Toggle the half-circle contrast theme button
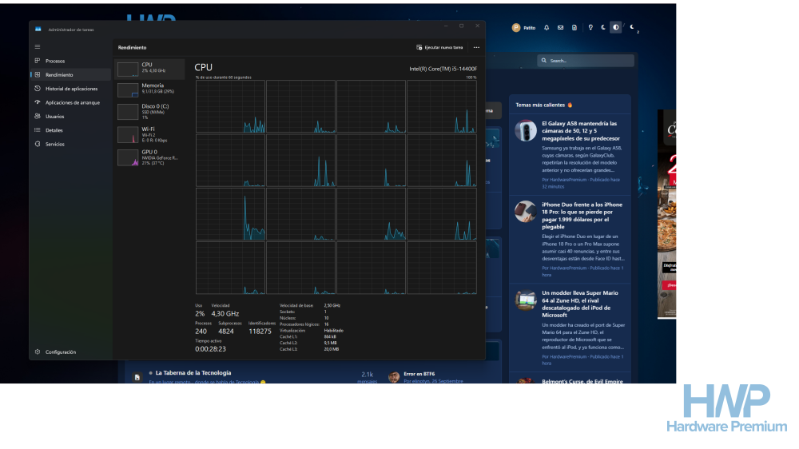This screenshot has height=449, width=799. (x=615, y=27)
